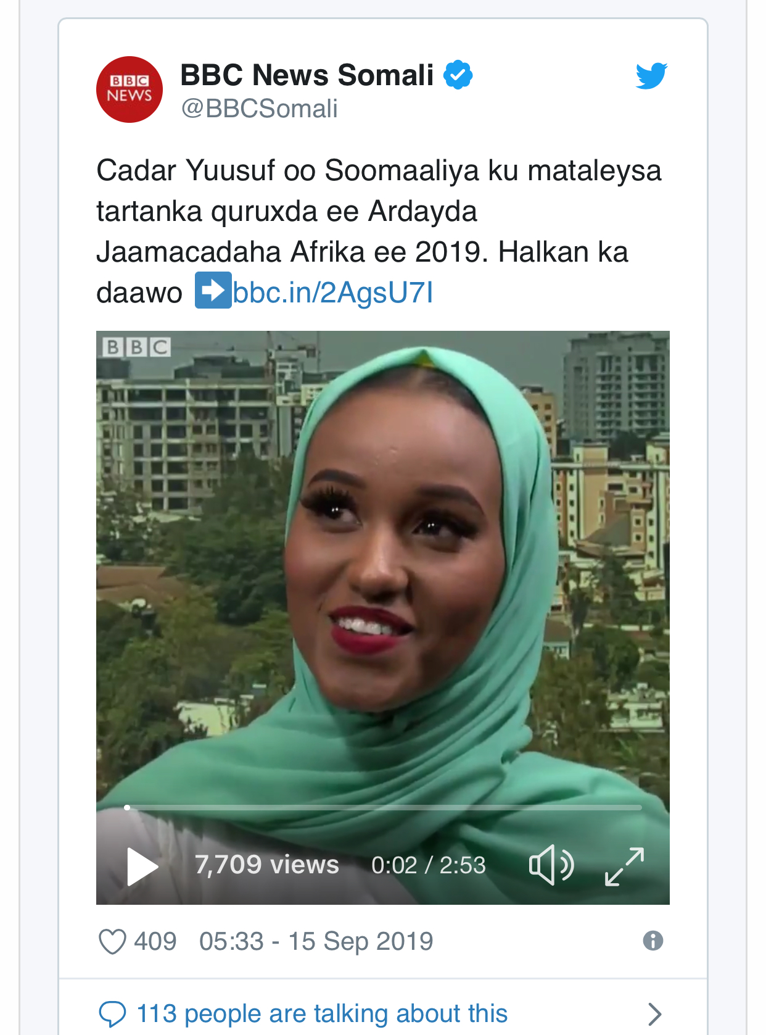Open BBC News Somali profile name
Screen dimensions: 766x1035
307,75
